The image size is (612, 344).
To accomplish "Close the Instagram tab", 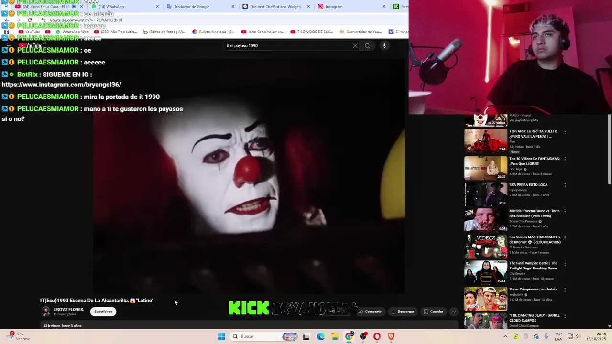I will pyautogui.click(x=384, y=7).
